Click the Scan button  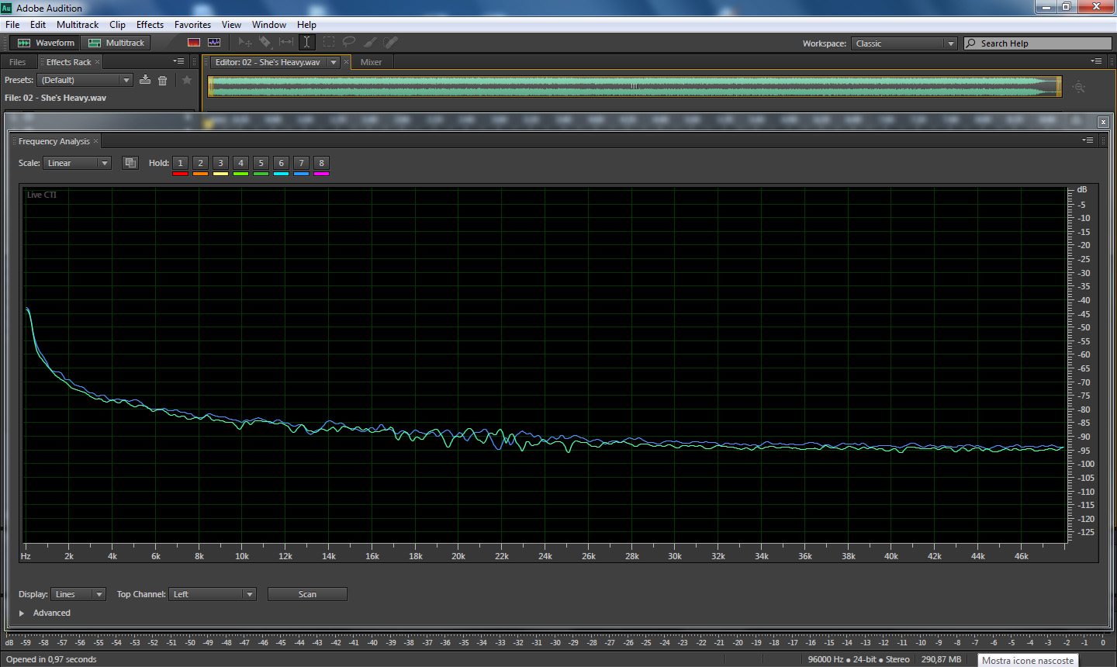[307, 594]
